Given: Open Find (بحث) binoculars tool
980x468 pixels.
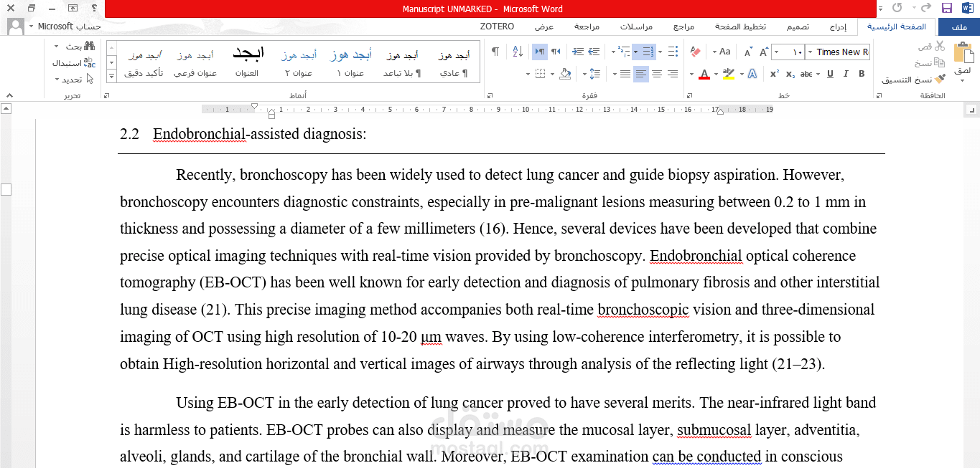Looking at the screenshot, I should pyautogui.click(x=90, y=46).
